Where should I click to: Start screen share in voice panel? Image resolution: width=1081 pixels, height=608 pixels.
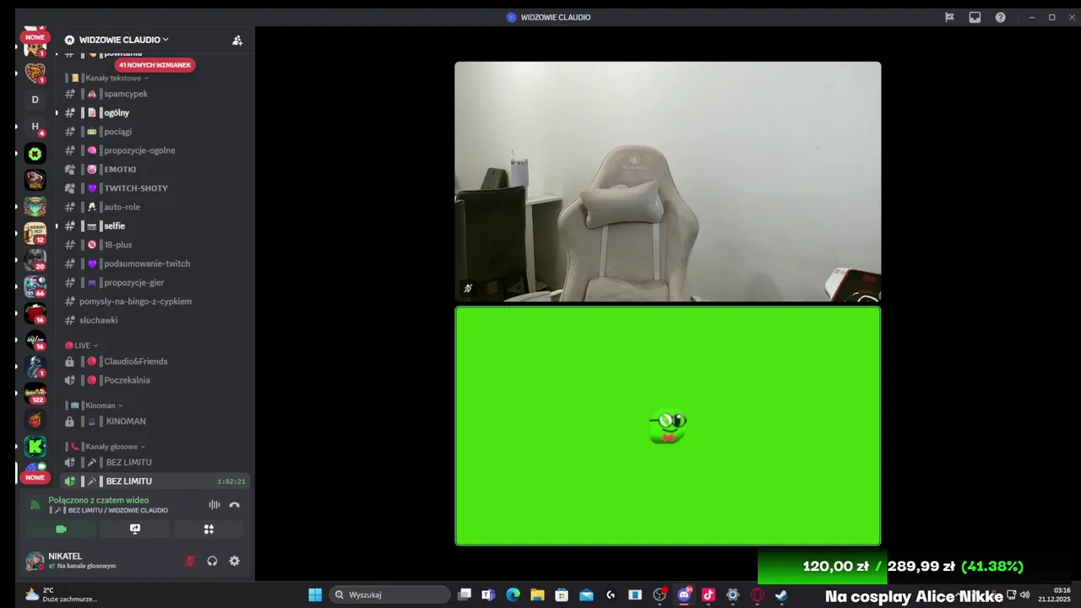point(135,529)
